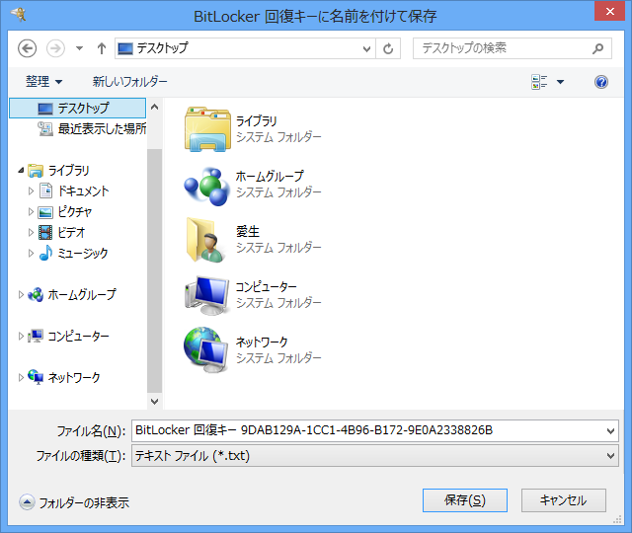Viewport: 632px width, 533px height.
Task: Open the ファイル名 dropdown arrow
Action: tap(610, 431)
